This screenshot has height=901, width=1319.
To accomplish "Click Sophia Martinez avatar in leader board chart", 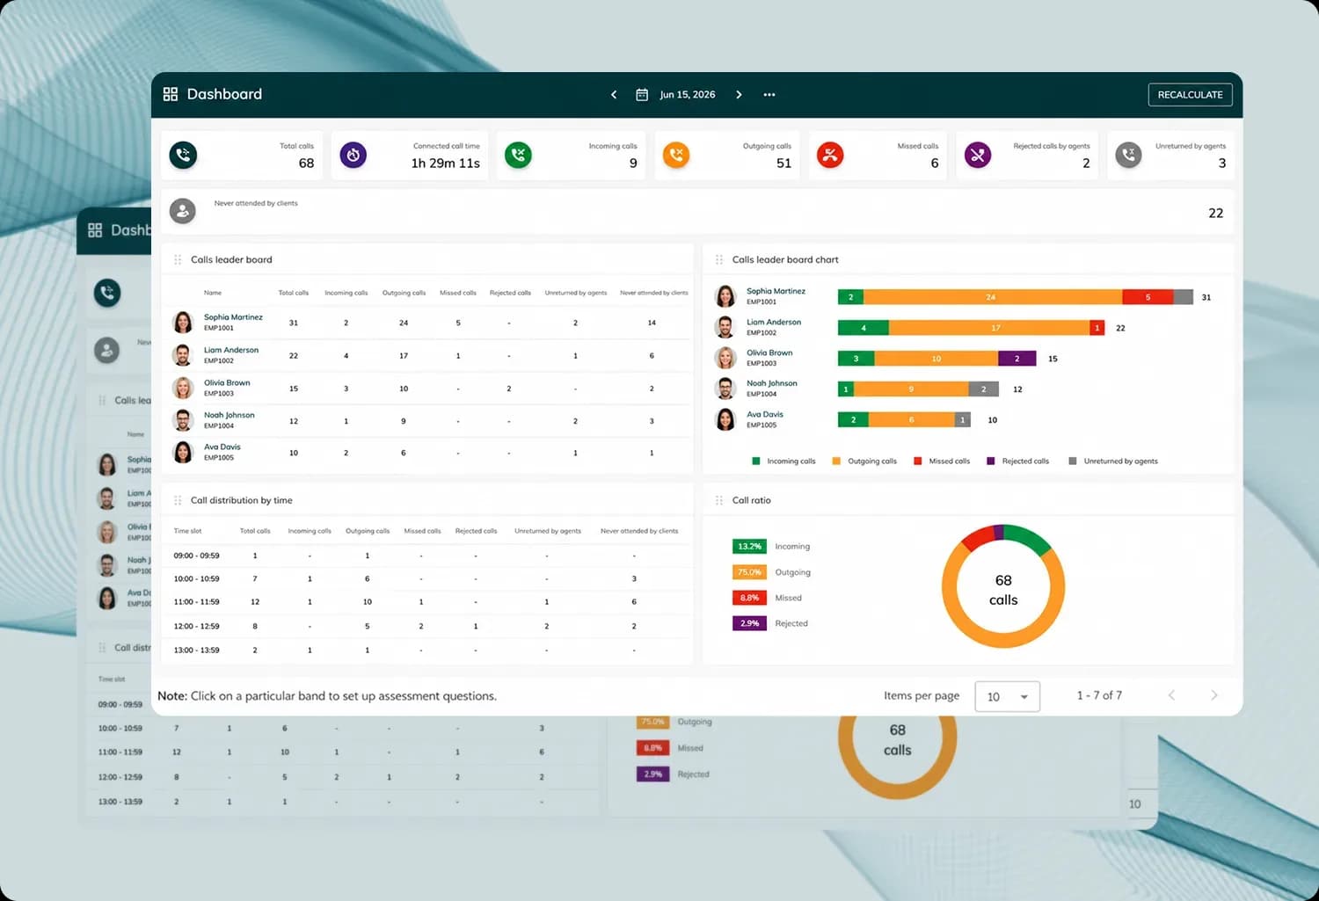I will click(725, 296).
